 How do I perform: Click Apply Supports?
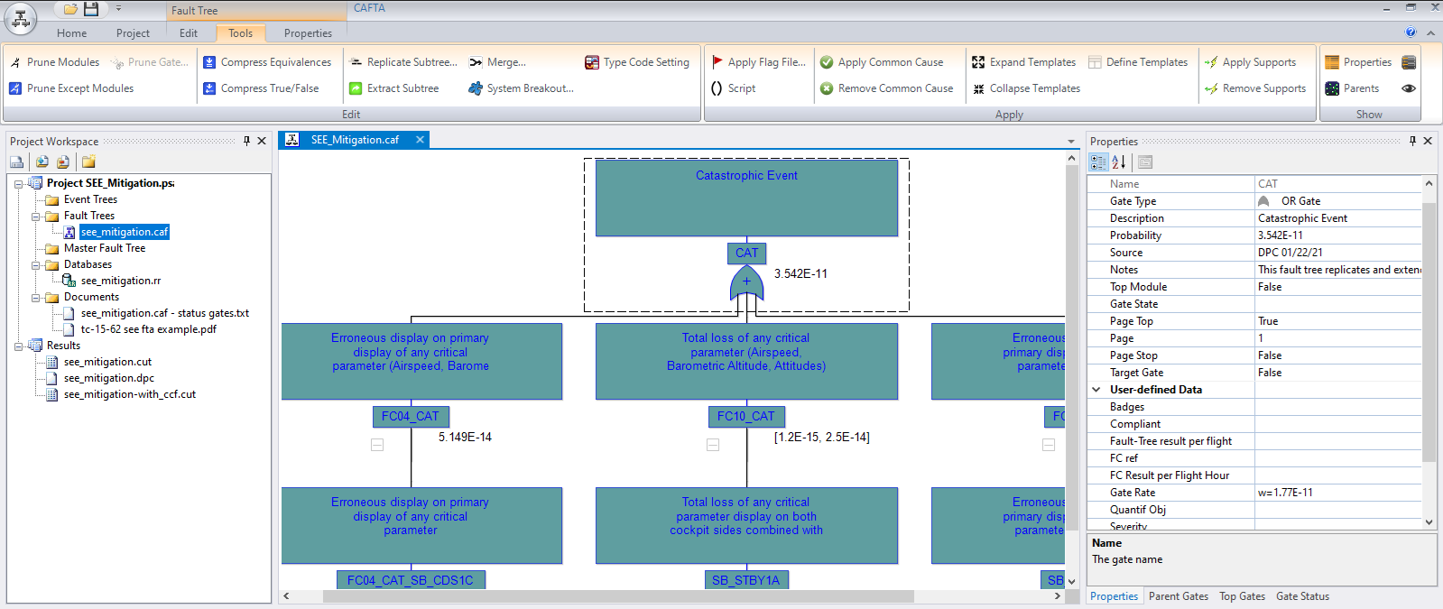pyautogui.click(x=1250, y=62)
